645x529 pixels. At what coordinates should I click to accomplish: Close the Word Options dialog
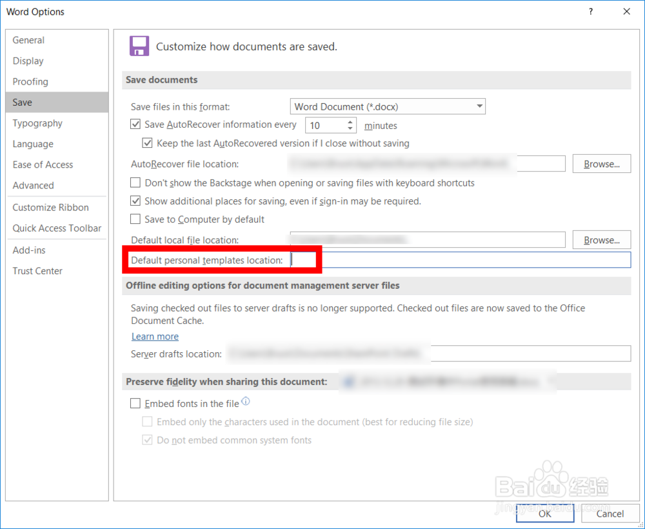(x=626, y=12)
